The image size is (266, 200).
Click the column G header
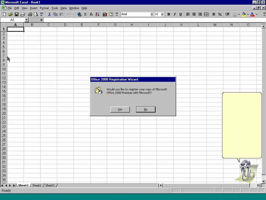point(115,25)
